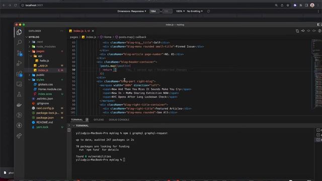This screenshot has height=181, width=322.
Task: Open the No throttling dropdown
Action: (195, 11)
